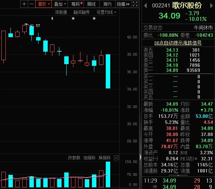Image resolution: width=215 pixels, height=189 pixels.
Task: Zoom in chart with plus button
Action: coord(24,4)
